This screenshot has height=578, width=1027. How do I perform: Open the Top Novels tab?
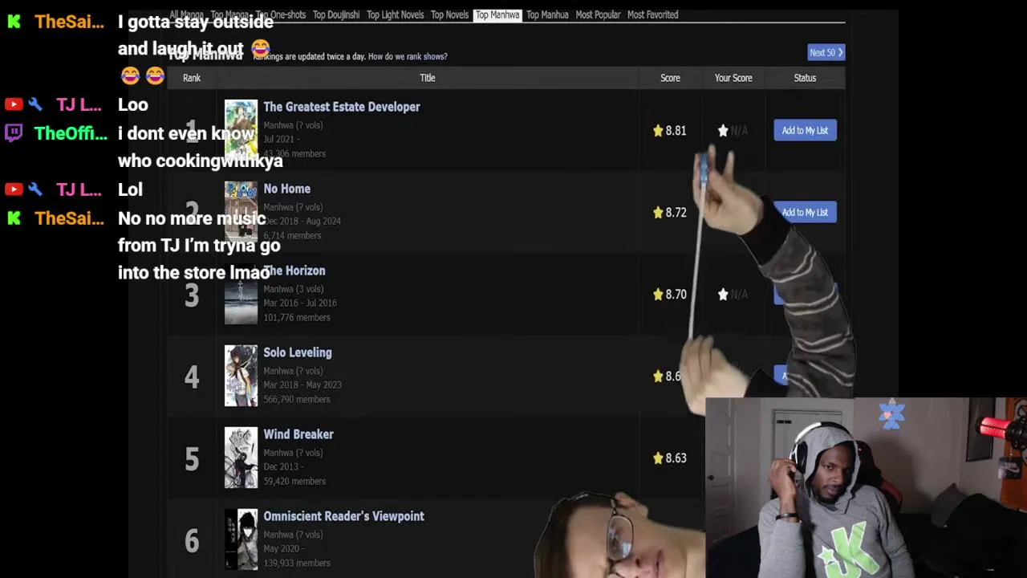(x=449, y=14)
